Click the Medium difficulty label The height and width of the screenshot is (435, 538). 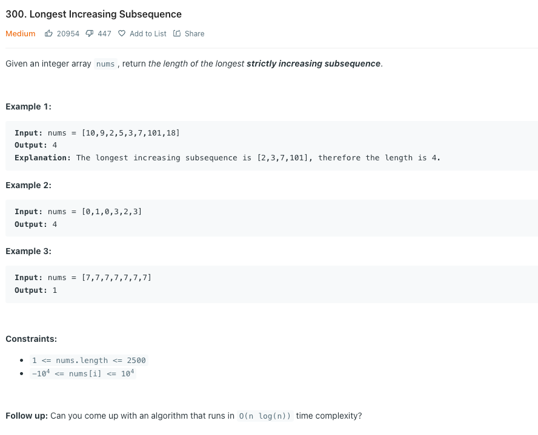click(20, 33)
